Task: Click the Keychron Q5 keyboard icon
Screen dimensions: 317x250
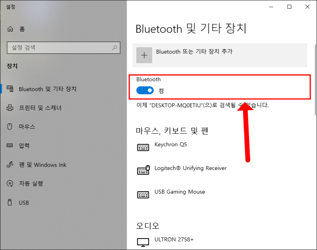Action: pos(143,147)
